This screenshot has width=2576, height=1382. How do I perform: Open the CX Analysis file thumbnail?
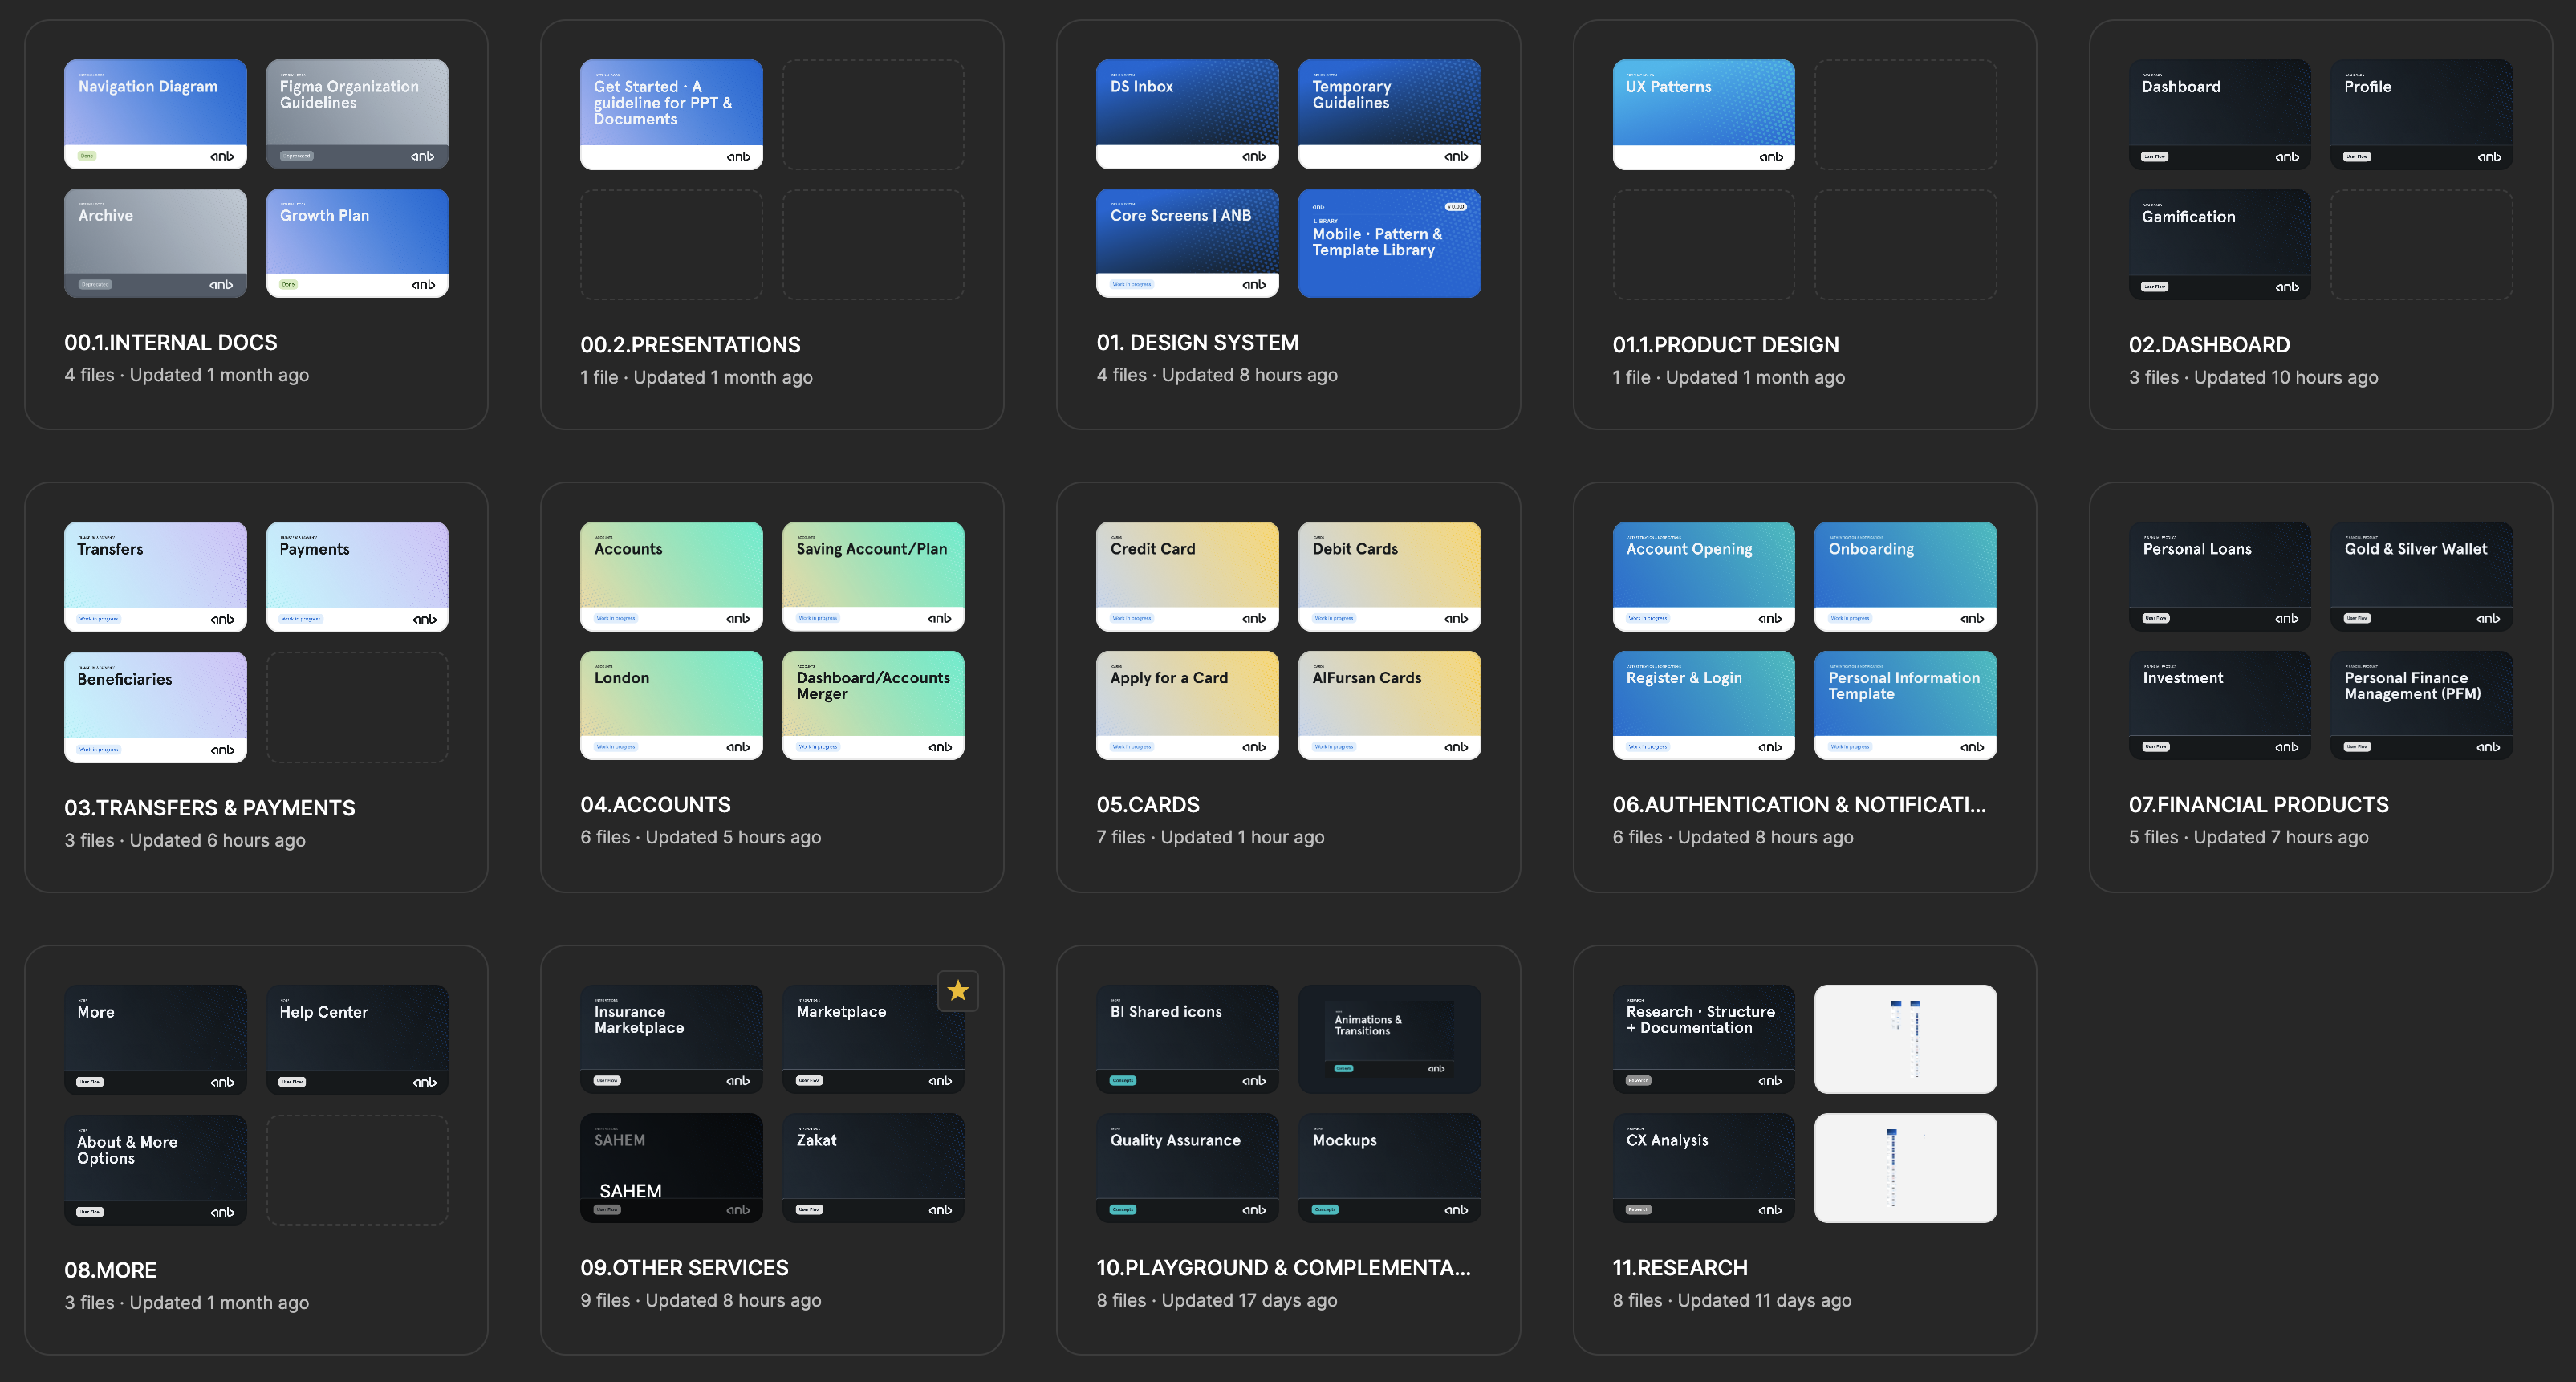tap(1703, 1167)
